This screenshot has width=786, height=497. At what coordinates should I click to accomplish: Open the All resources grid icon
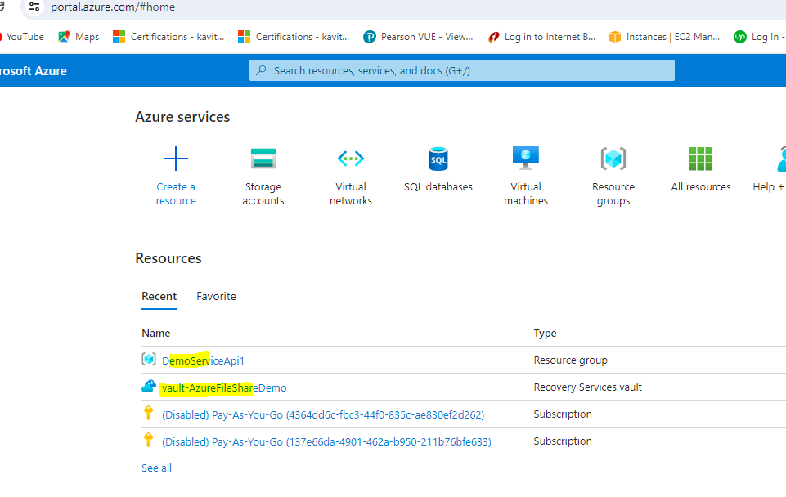coord(701,159)
